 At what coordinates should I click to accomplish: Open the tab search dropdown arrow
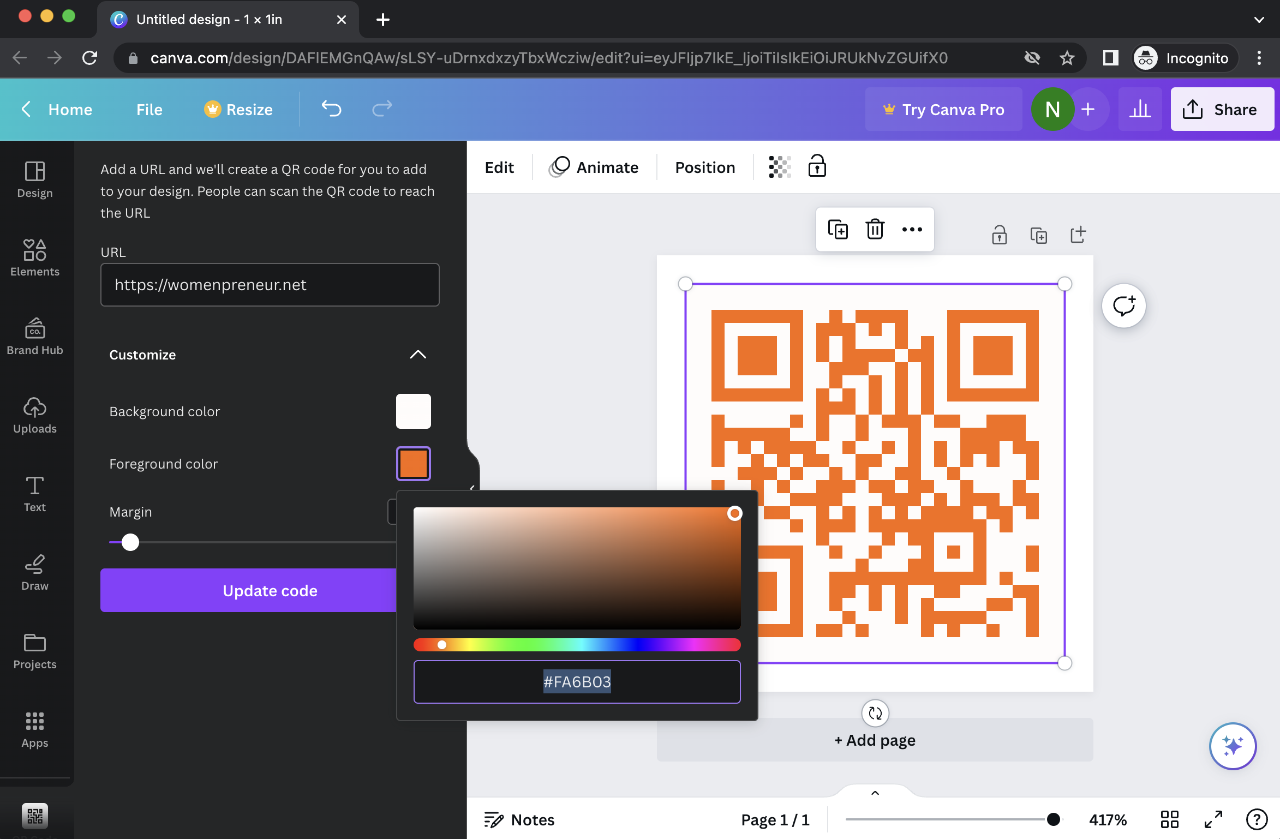(x=1259, y=20)
